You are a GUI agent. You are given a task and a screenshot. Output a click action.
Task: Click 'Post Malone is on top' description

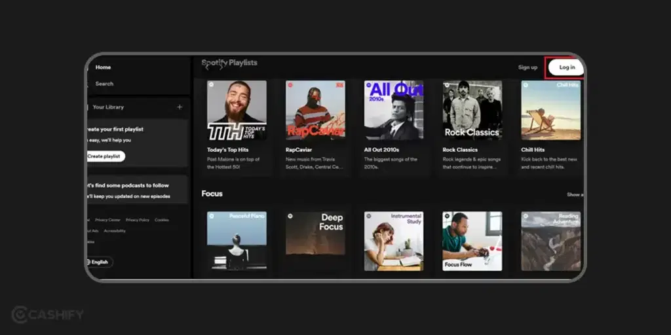(x=233, y=163)
